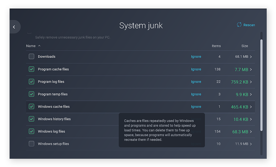276x167 pixels.
Task: Expand Downloads row details chevron
Action: click(251, 57)
